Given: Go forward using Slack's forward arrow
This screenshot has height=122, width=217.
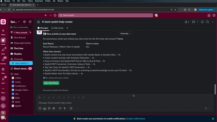Looking at the screenshot, I should (x=50, y=15).
